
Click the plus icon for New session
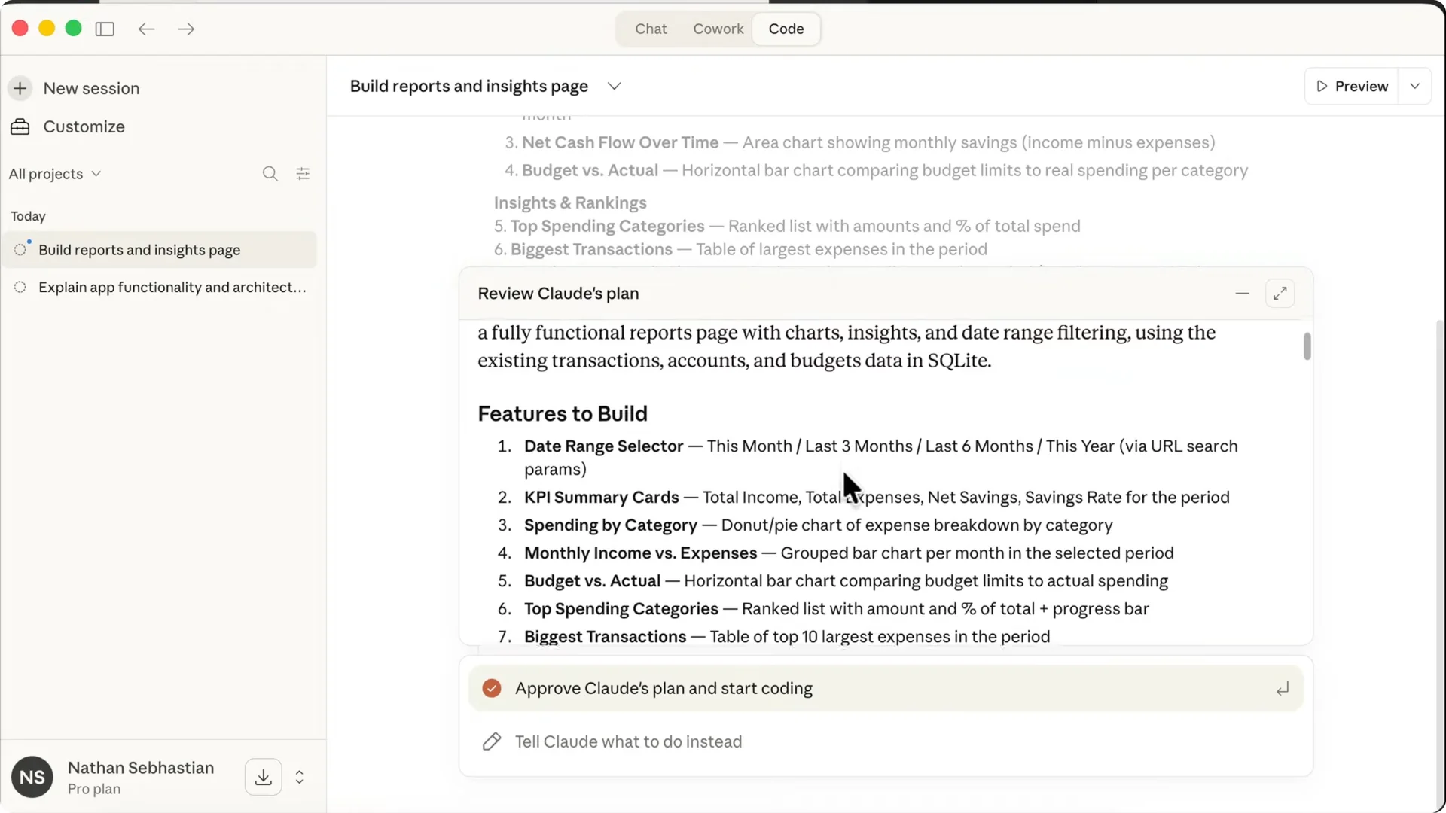tap(20, 88)
